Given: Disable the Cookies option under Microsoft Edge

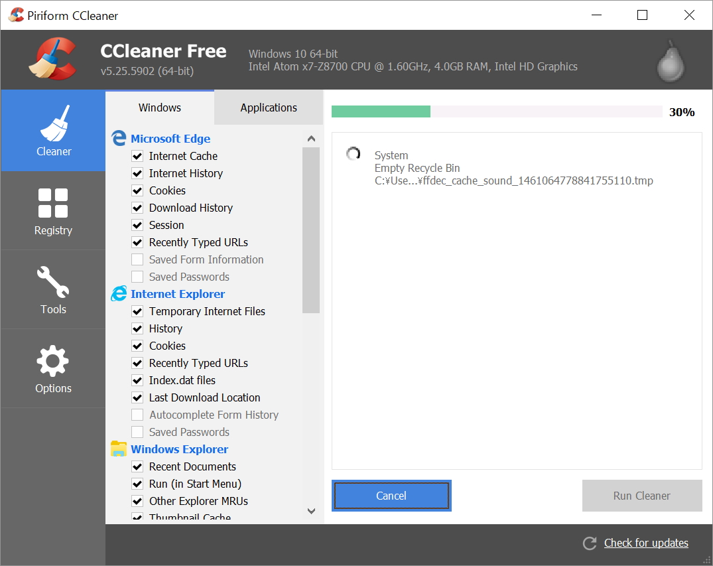Looking at the screenshot, I should tap(137, 190).
